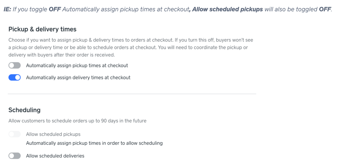Select the "Pickup & delivery times" heading
This screenshot has width=346, height=165.
coord(42,29)
